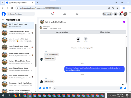The height and width of the screenshot is (98, 131).
Task: Open Windows notification center
Action: [x=127, y=96]
